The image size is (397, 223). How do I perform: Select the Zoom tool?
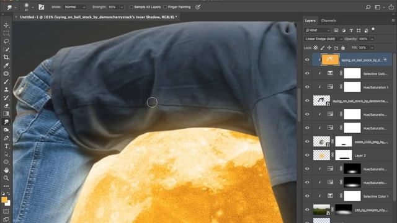(6, 178)
